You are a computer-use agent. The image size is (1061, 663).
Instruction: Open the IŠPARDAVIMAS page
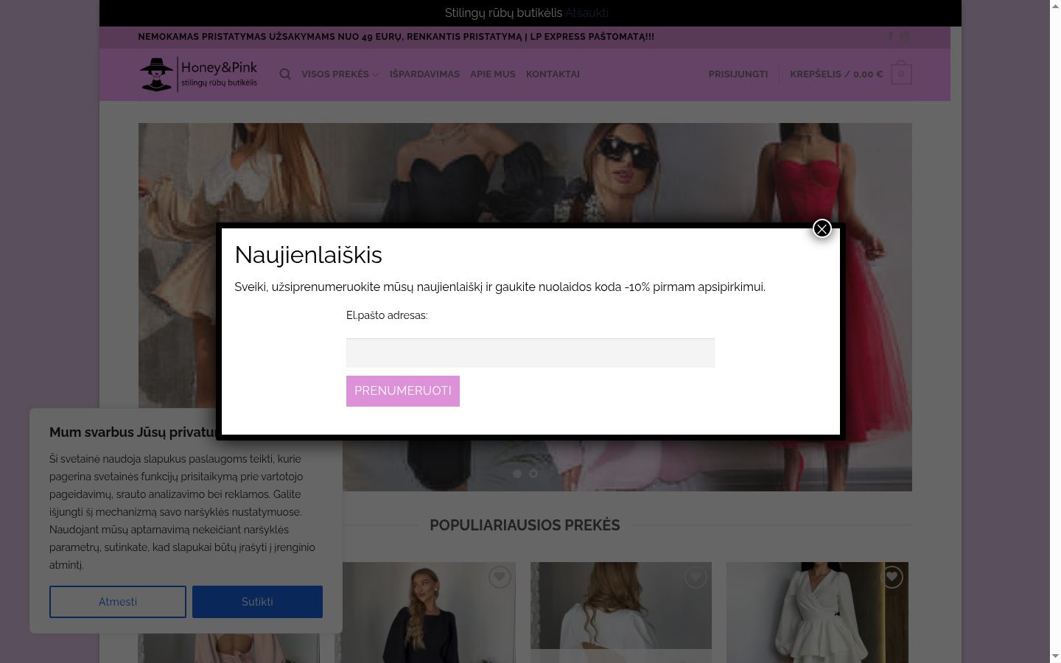[x=424, y=74]
